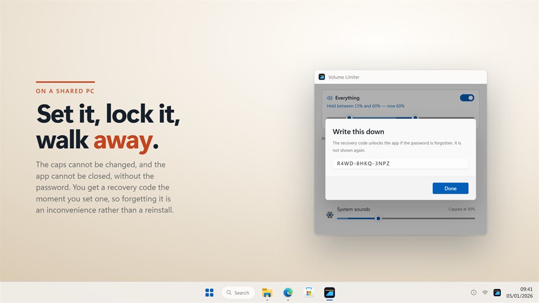
Task: Click the info circle tray icon
Action: pos(473,293)
